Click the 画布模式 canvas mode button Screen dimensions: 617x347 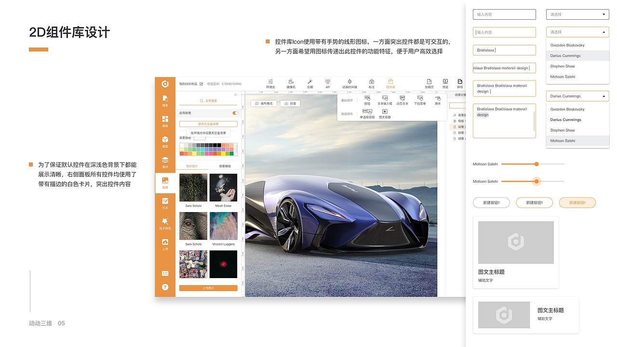click(264, 104)
